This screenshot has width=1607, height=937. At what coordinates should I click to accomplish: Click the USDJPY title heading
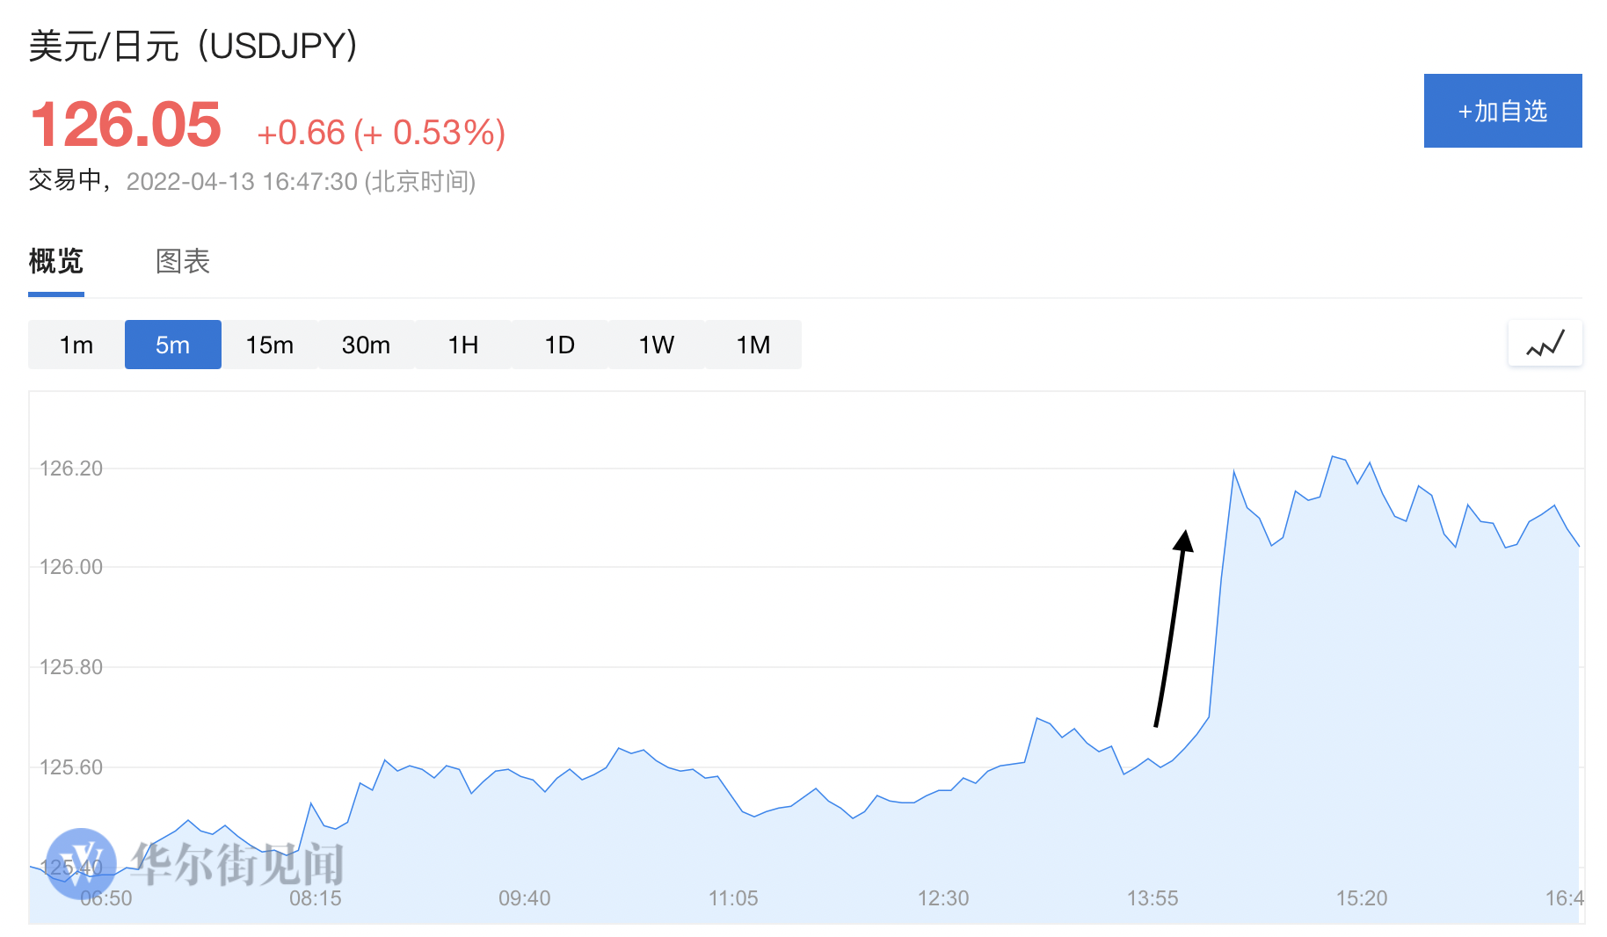point(193,46)
